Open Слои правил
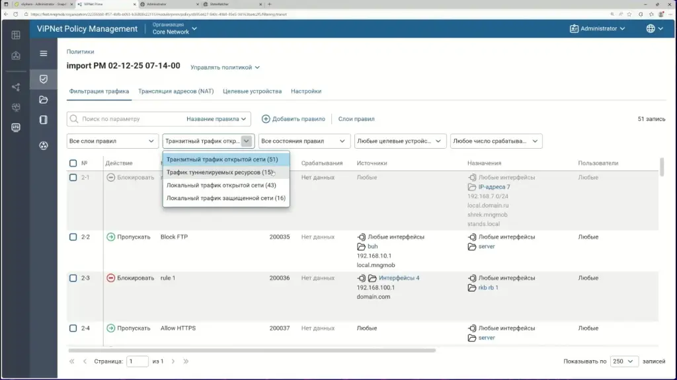 pyautogui.click(x=356, y=119)
